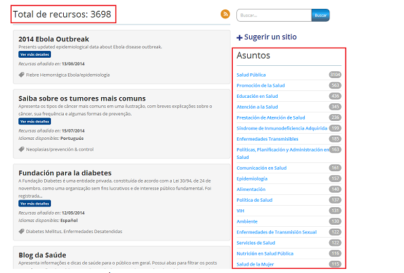This screenshot has width=404, height=273.
Task: Open the Epidemiología subject link
Action: pos(252,179)
